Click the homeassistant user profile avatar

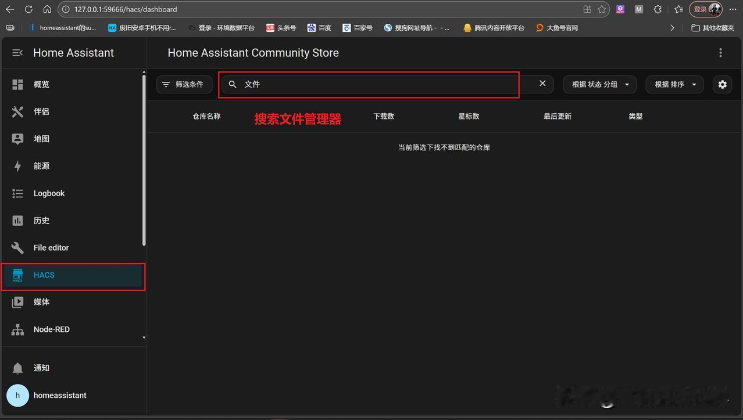[x=17, y=395]
